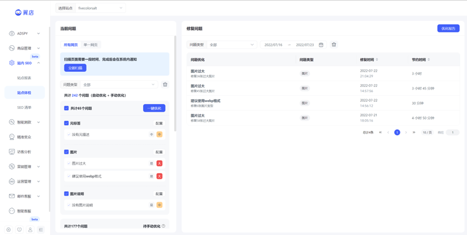467x235 pixels.
Task: Expand the 智能测款 menu chevron
Action: pos(38,122)
